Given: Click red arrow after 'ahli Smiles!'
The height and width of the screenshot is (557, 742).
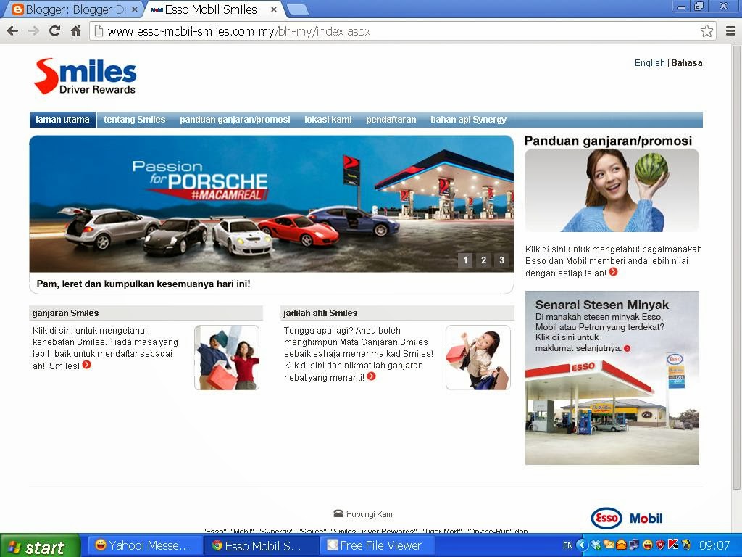Looking at the screenshot, I should [87, 365].
